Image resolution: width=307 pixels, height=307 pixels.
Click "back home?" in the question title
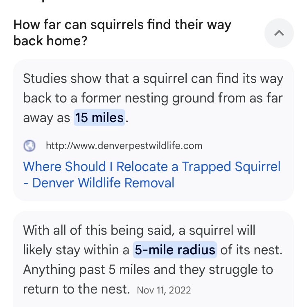coord(50,41)
